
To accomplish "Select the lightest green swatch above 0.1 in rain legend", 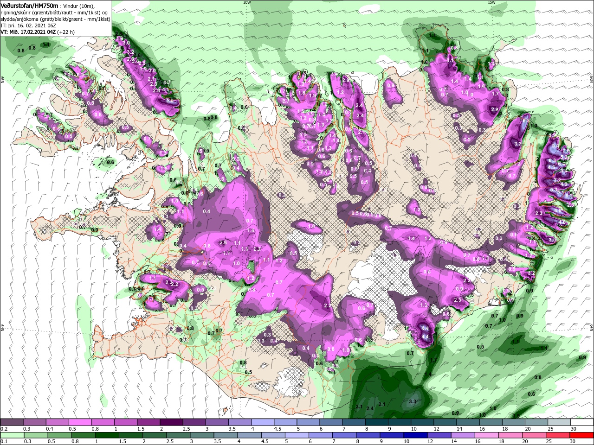I will point(12,435).
